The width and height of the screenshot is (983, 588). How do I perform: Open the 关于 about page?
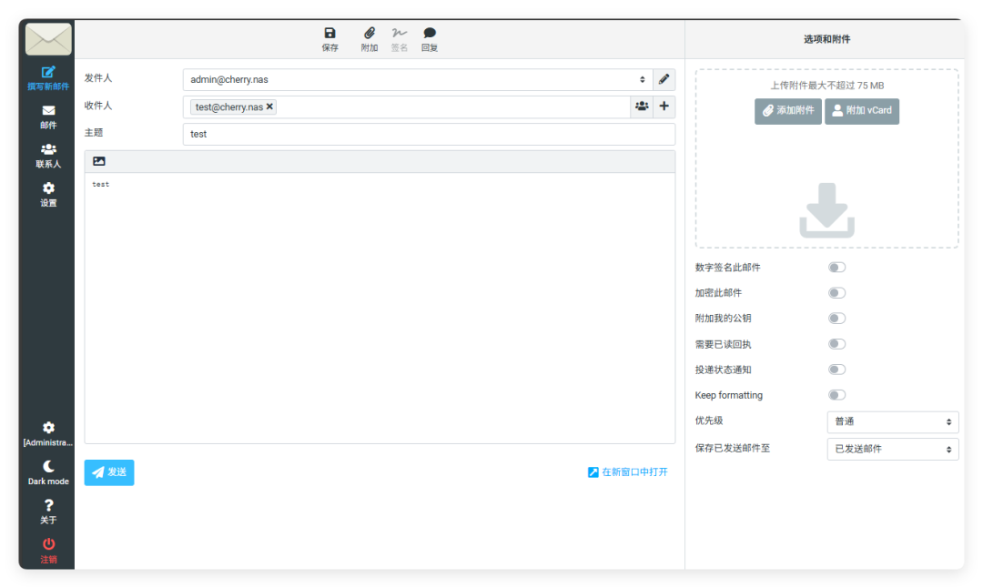[x=48, y=512]
